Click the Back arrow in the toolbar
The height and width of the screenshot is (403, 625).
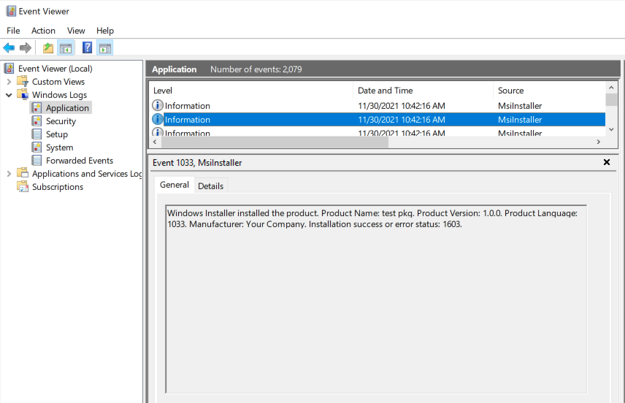click(9, 48)
